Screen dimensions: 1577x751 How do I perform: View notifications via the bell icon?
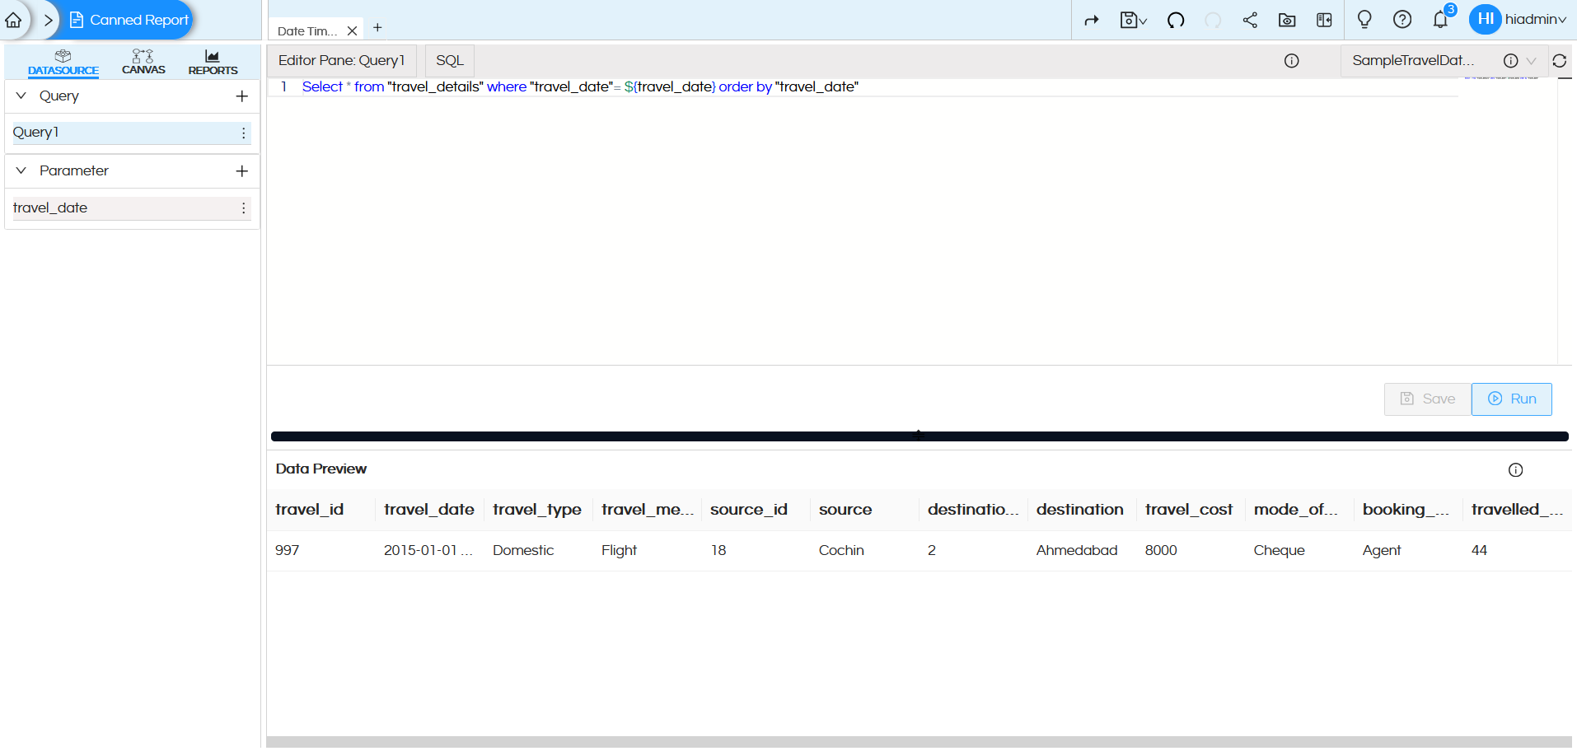[1440, 20]
